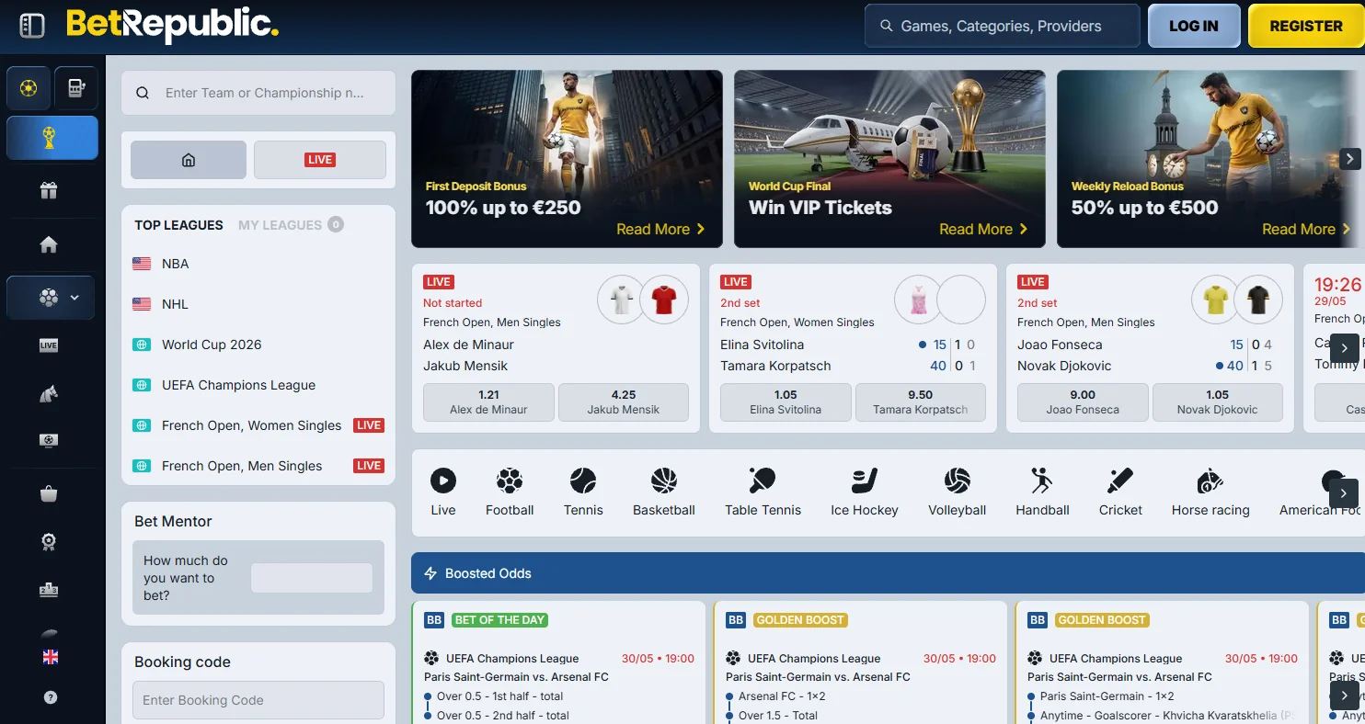Advance promo banners with right arrow

tap(1349, 159)
